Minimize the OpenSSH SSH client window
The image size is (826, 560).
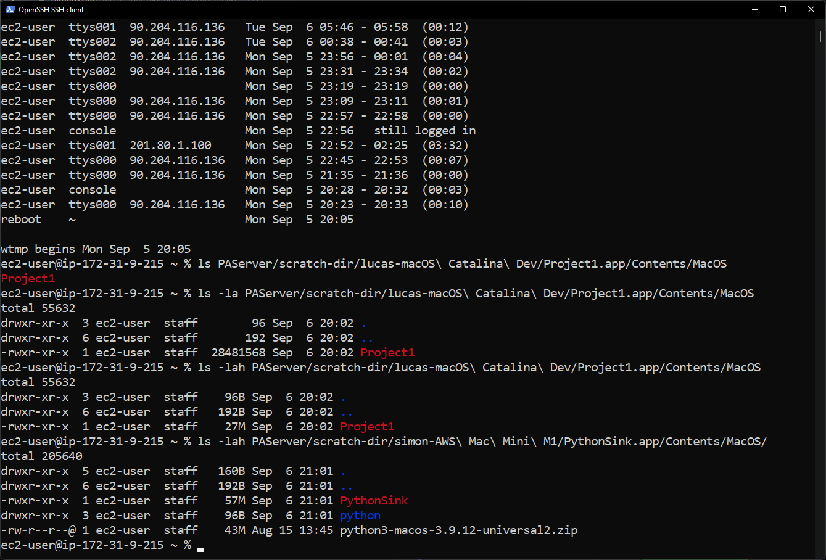(754, 9)
